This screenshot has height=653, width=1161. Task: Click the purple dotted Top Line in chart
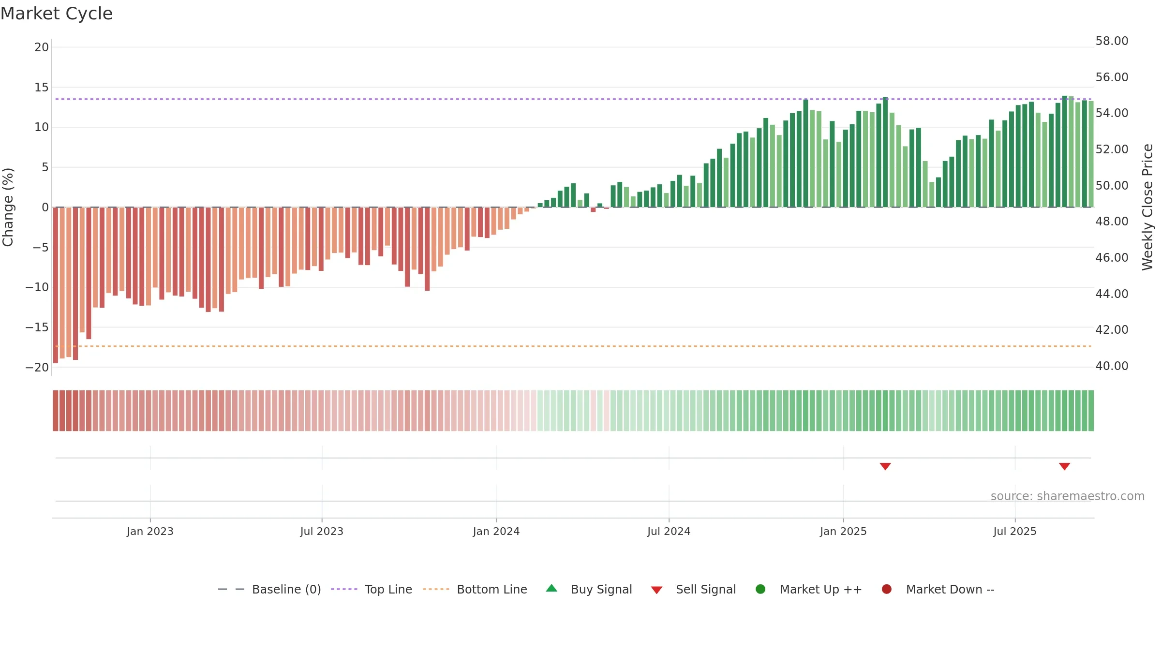[573, 99]
